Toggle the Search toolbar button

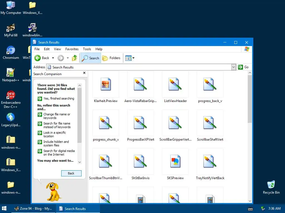tap(90, 58)
